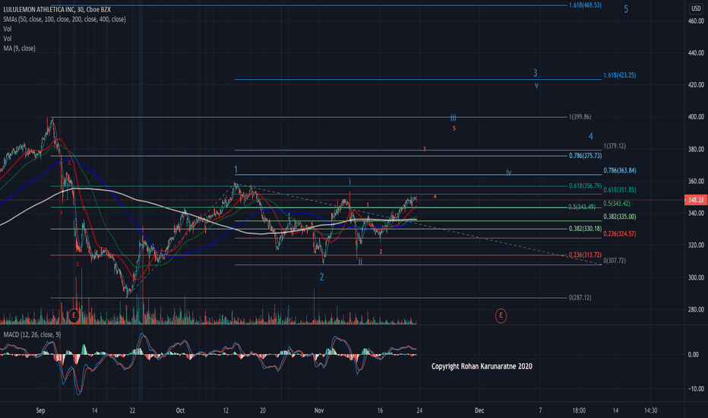708x418 pixels.
Task: Select the 0(287.12) Fibonacci base label
Action: [580, 298]
